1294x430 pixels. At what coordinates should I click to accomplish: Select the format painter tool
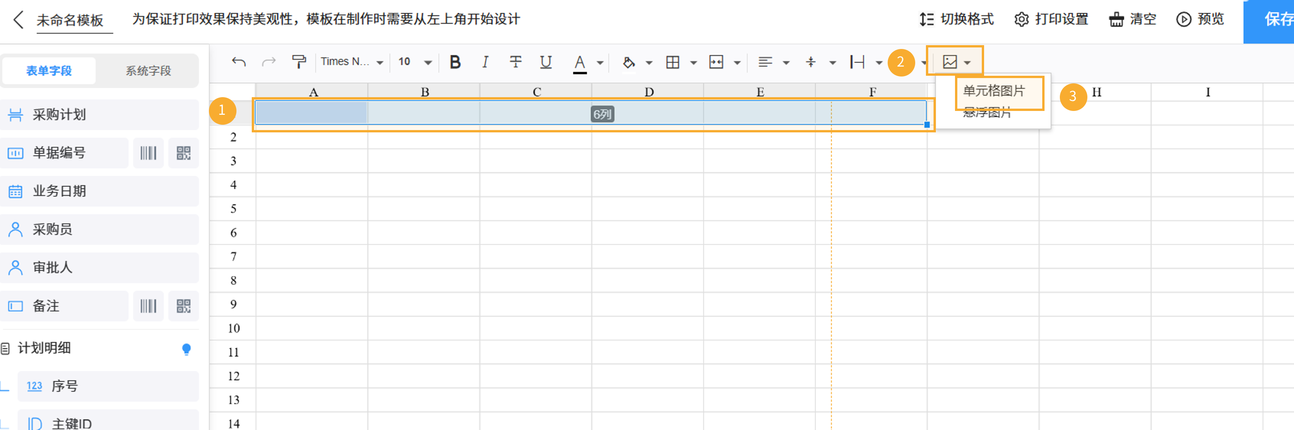pyautogui.click(x=299, y=62)
